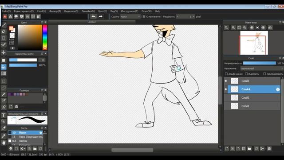Click the foreground color swatch
The image size is (284, 160).
tap(11, 28)
